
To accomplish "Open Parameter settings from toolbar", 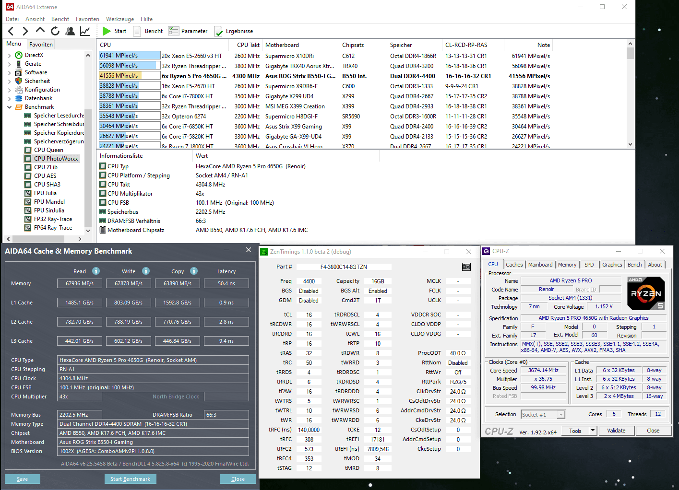I will pyautogui.click(x=188, y=31).
